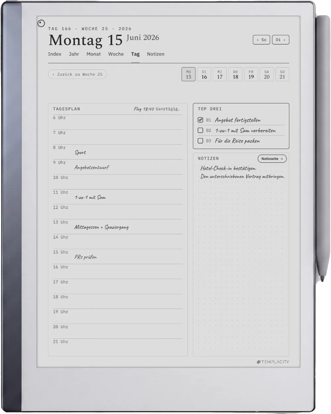Select day tile DI 16
Image resolution: width=331 pixels, height=414 pixels.
tap(204, 74)
